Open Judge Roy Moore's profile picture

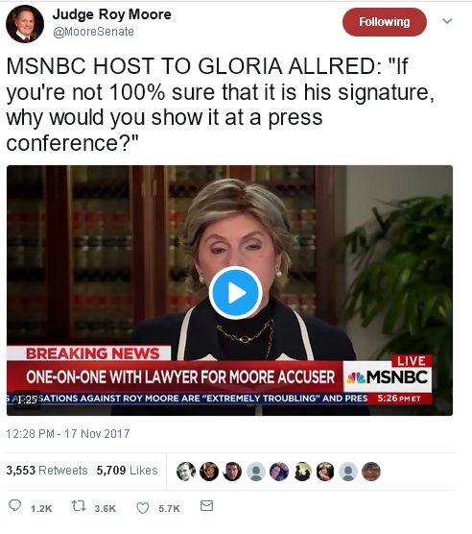(25, 24)
